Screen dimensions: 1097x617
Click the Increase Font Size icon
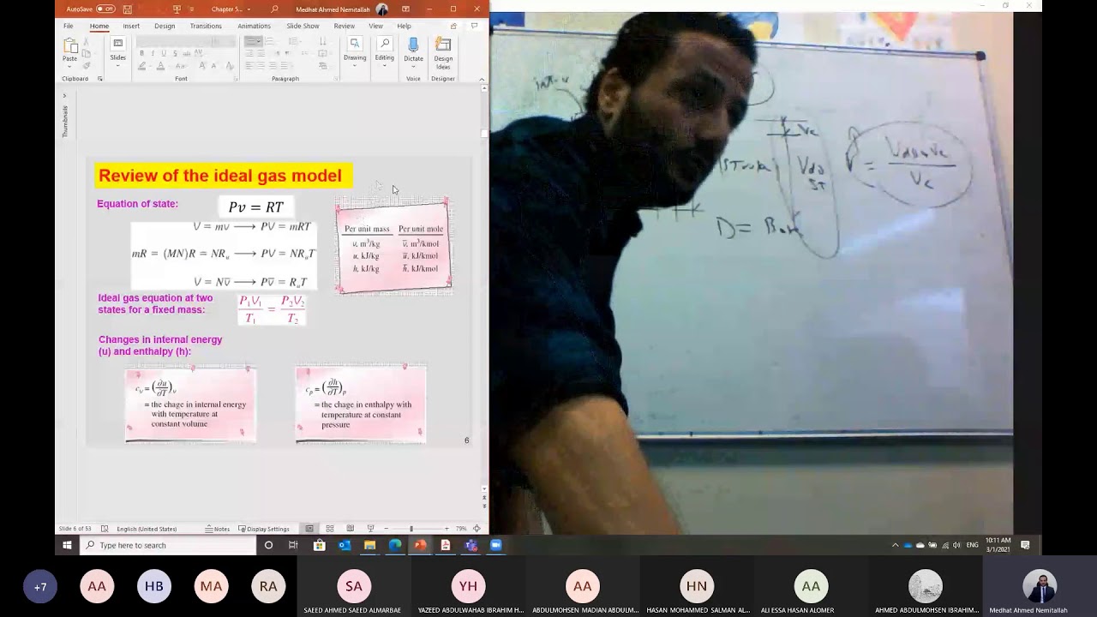[x=202, y=66]
